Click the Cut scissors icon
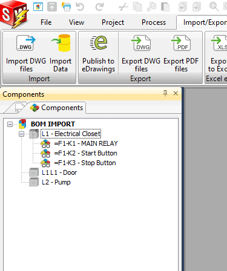The height and width of the screenshot is (271, 227). (123, 7)
